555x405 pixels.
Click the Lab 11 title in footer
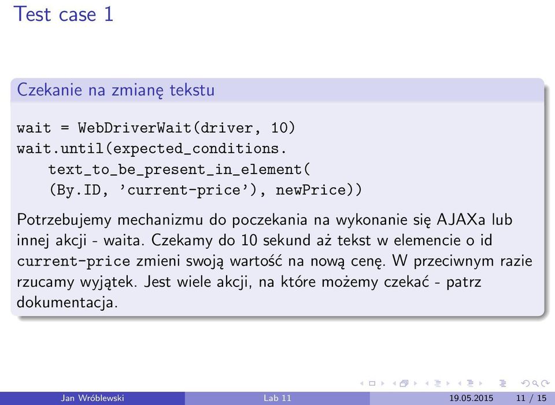(x=277, y=398)
